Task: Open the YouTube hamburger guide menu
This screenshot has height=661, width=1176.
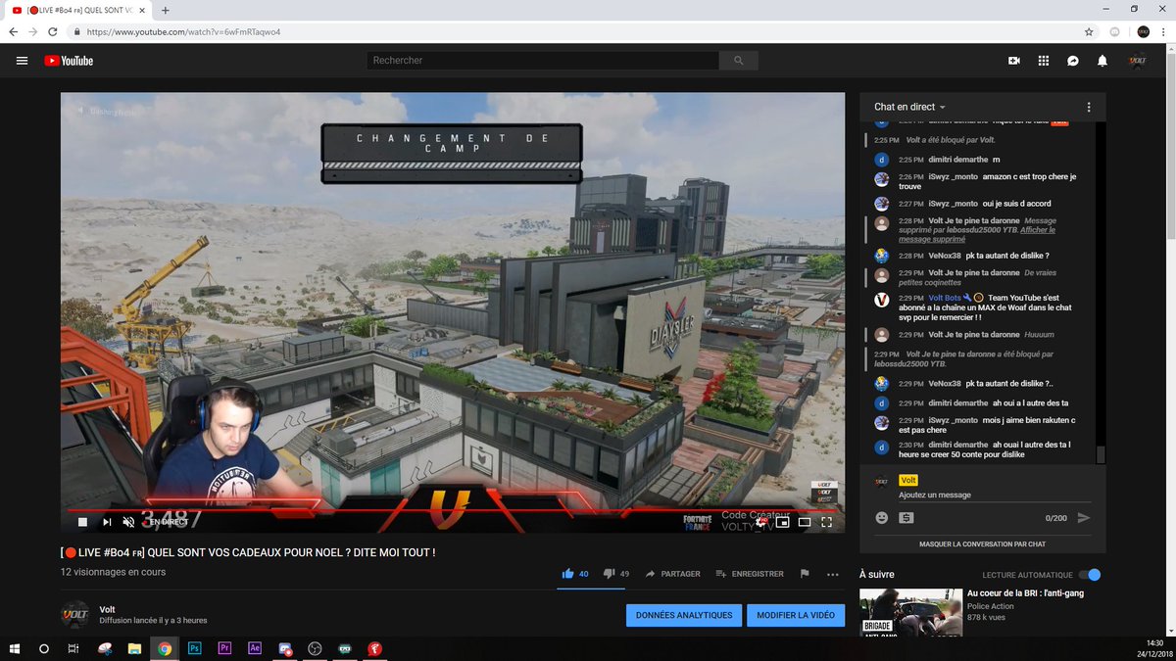Action: (x=22, y=61)
